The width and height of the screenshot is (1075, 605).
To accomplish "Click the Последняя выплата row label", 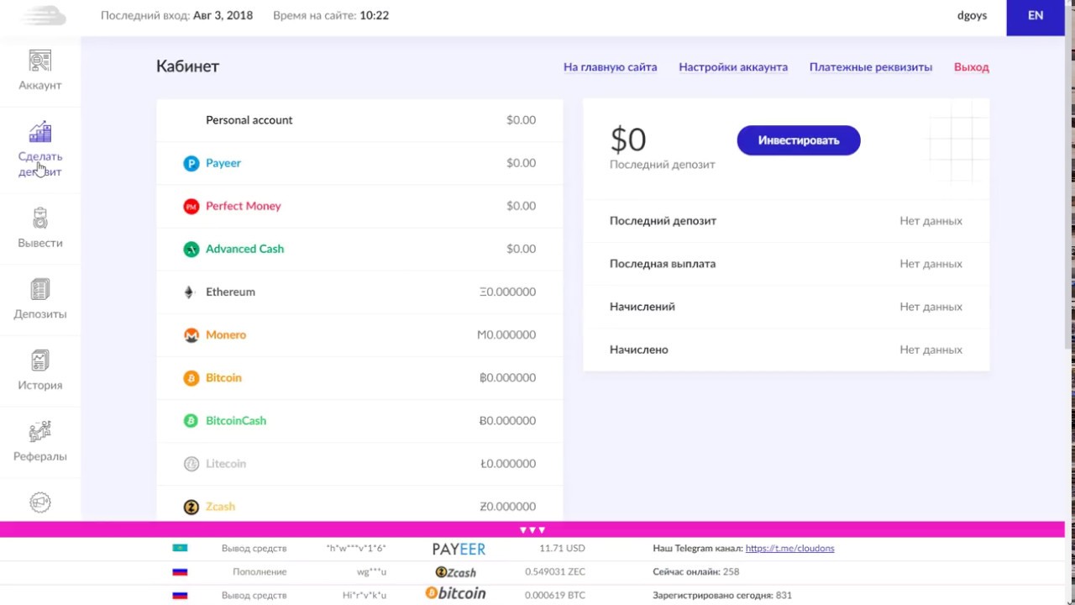I will (663, 264).
